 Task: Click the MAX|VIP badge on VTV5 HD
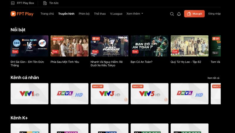coord(138,86)
